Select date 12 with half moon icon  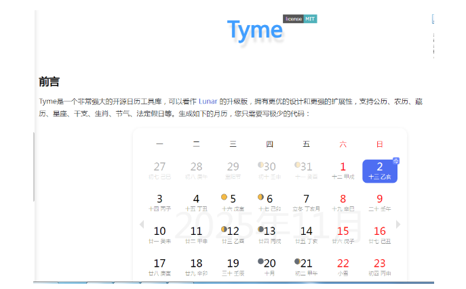point(233,236)
